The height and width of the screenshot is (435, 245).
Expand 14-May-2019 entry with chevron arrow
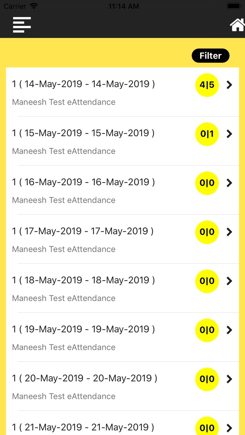click(x=229, y=85)
